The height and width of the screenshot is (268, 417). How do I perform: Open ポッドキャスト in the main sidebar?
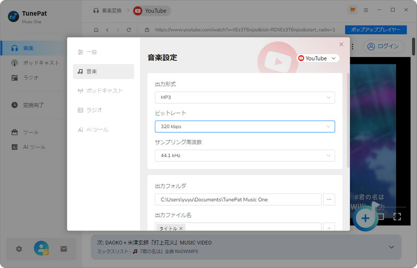(x=34, y=63)
